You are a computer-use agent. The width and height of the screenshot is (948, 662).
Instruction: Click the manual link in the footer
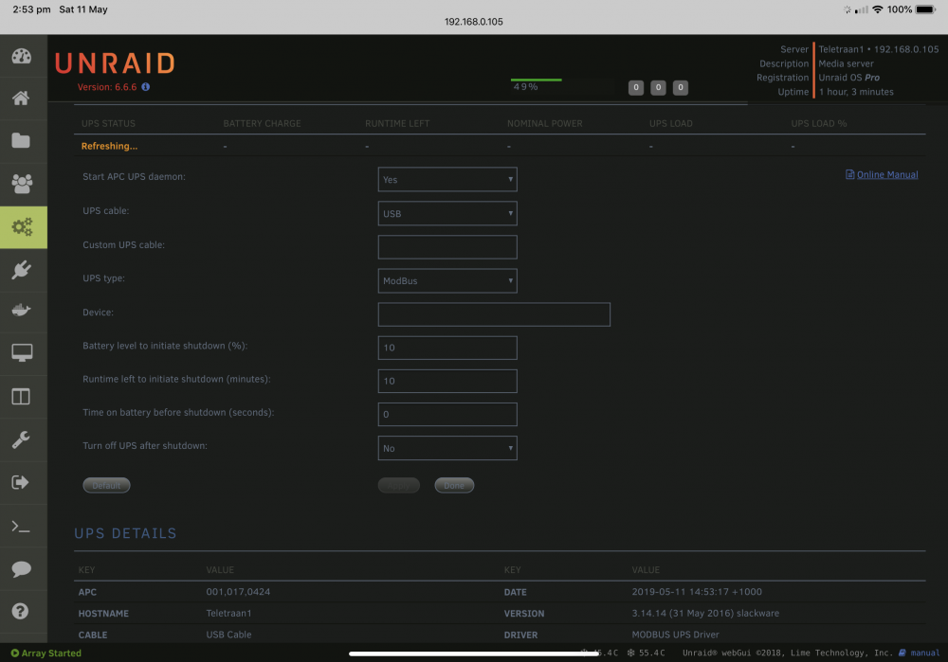[925, 653]
